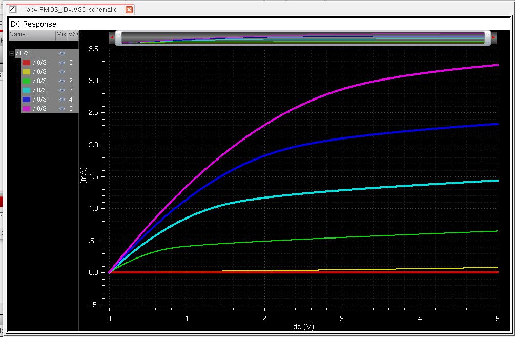Click the I (mA) y-axis label
Image resolution: width=515 pixels, height=337 pixels.
click(83, 177)
